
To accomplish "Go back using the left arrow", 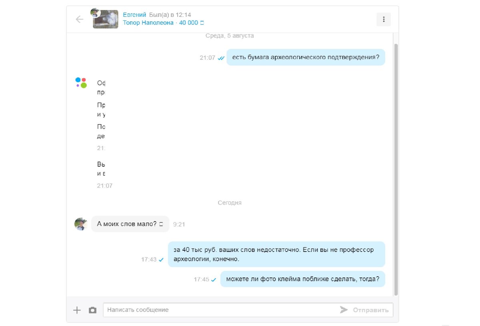I will click(x=79, y=19).
